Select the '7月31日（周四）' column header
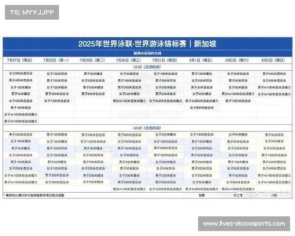 [165, 60]
